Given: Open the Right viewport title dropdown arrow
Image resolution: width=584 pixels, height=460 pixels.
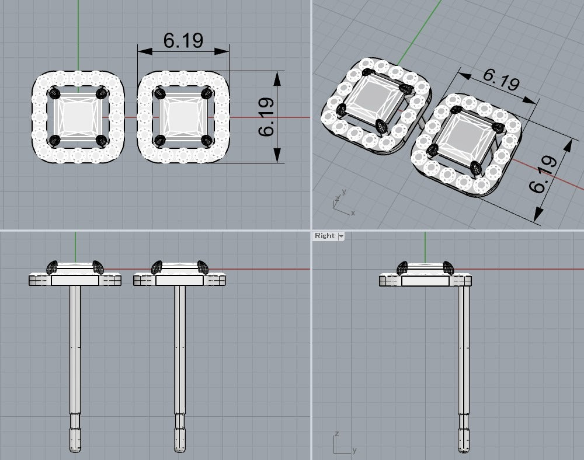Looking at the screenshot, I should [x=341, y=236].
